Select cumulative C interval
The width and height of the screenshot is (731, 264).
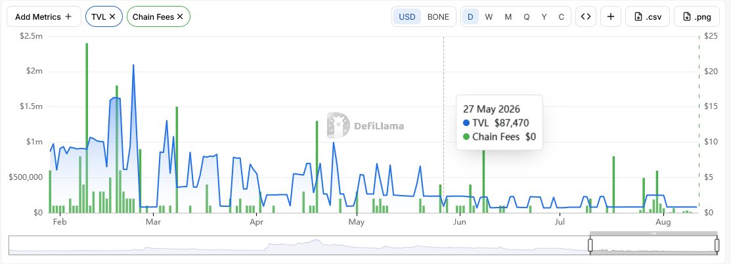click(562, 17)
